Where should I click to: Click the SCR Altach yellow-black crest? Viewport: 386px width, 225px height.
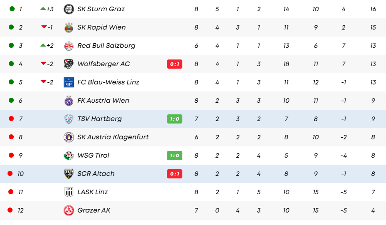point(69,174)
